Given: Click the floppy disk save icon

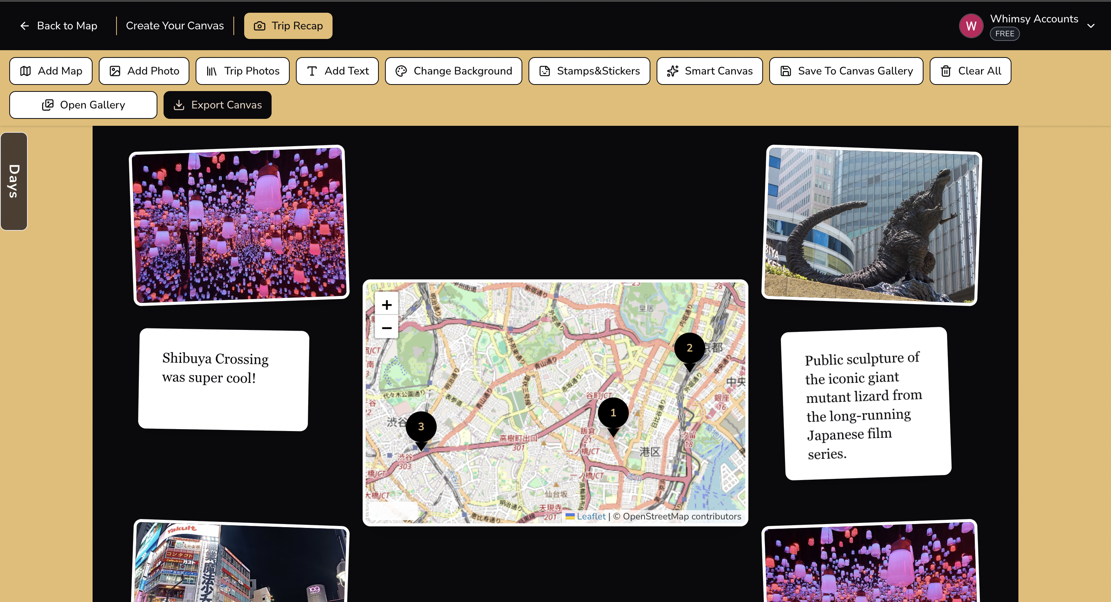Looking at the screenshot, I should click(x=786, y=71).
